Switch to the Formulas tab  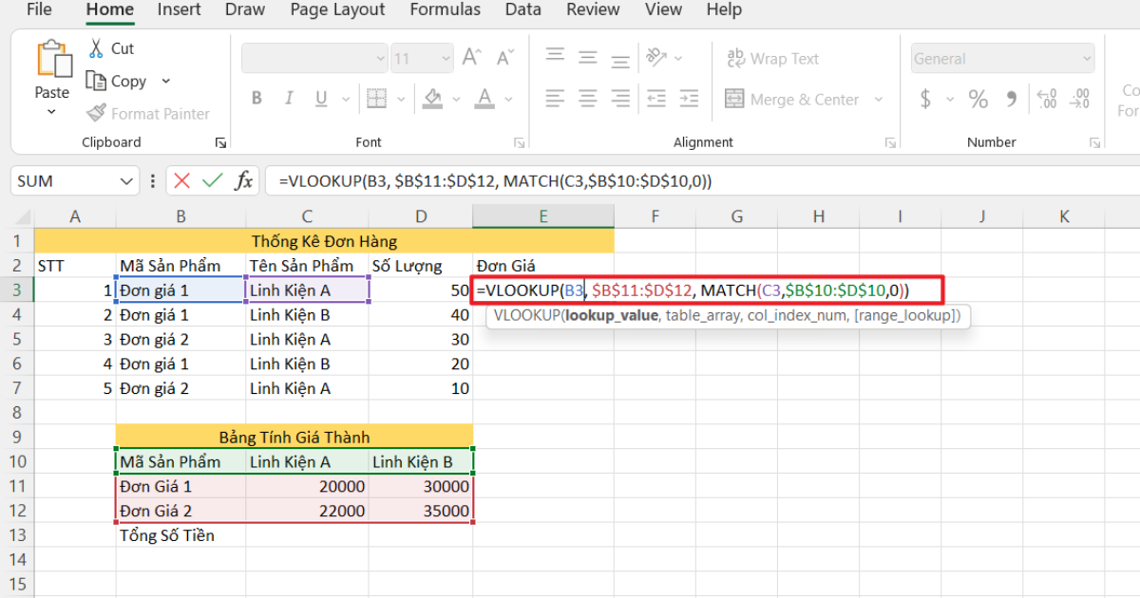click(x=446, y=10)
